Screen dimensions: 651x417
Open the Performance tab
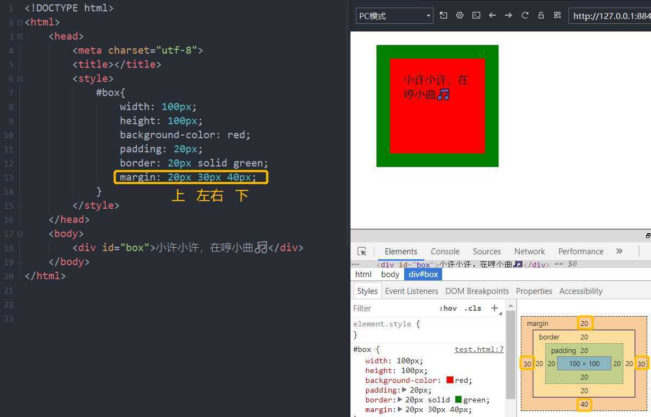581,252
